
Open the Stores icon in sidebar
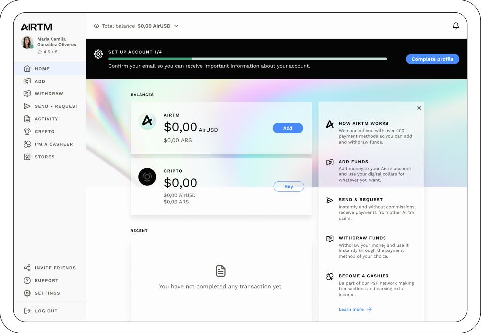[x=27, y=157]
